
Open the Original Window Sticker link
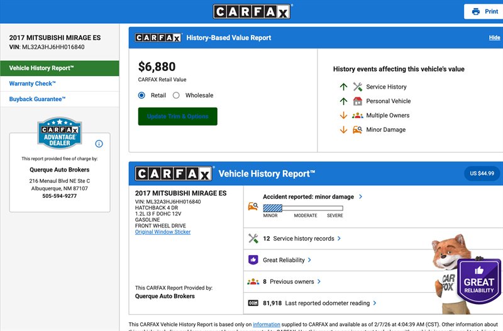point(162,232)
